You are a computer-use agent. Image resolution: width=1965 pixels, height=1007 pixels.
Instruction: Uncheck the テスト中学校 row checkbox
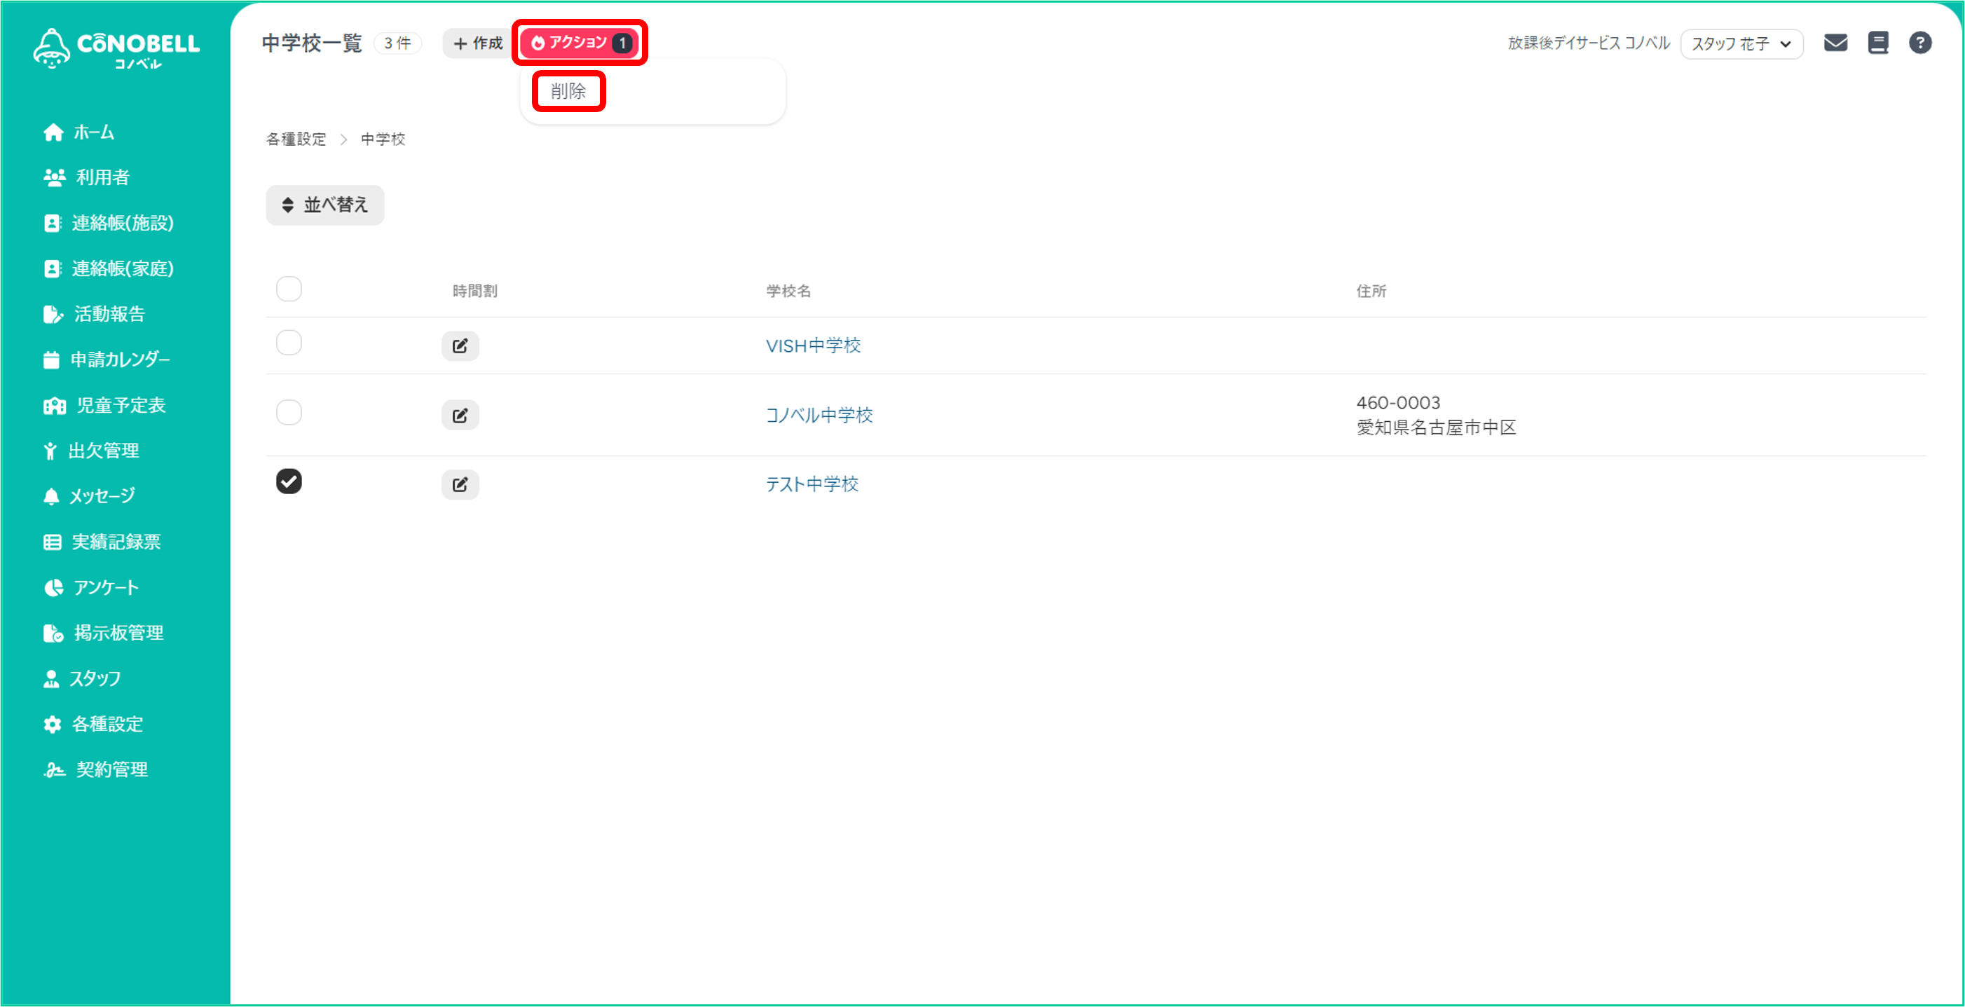(x=289, y=481)
